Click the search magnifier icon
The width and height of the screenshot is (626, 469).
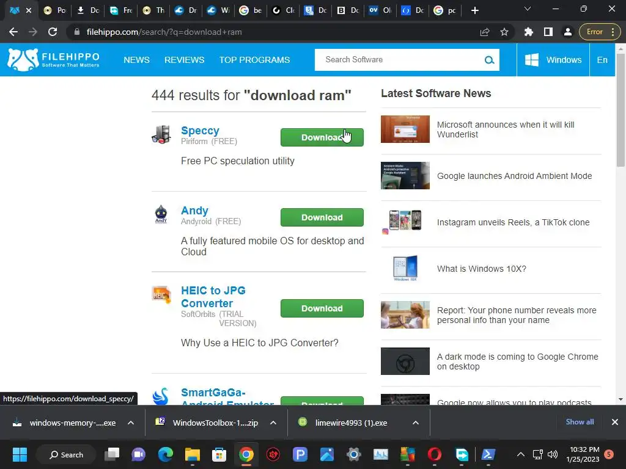(x=489, y=60)
